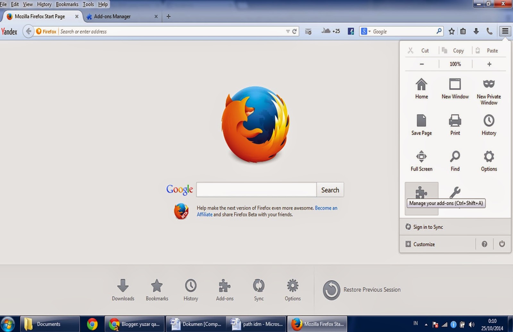
Task: Click the Google search field on page
Action: pos(256,190)
